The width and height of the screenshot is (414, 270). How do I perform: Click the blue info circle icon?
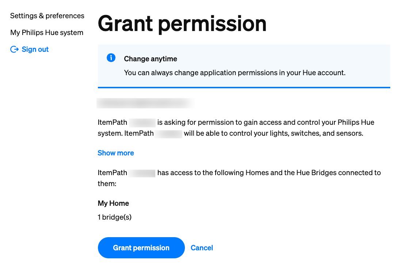tap(111, 58)
